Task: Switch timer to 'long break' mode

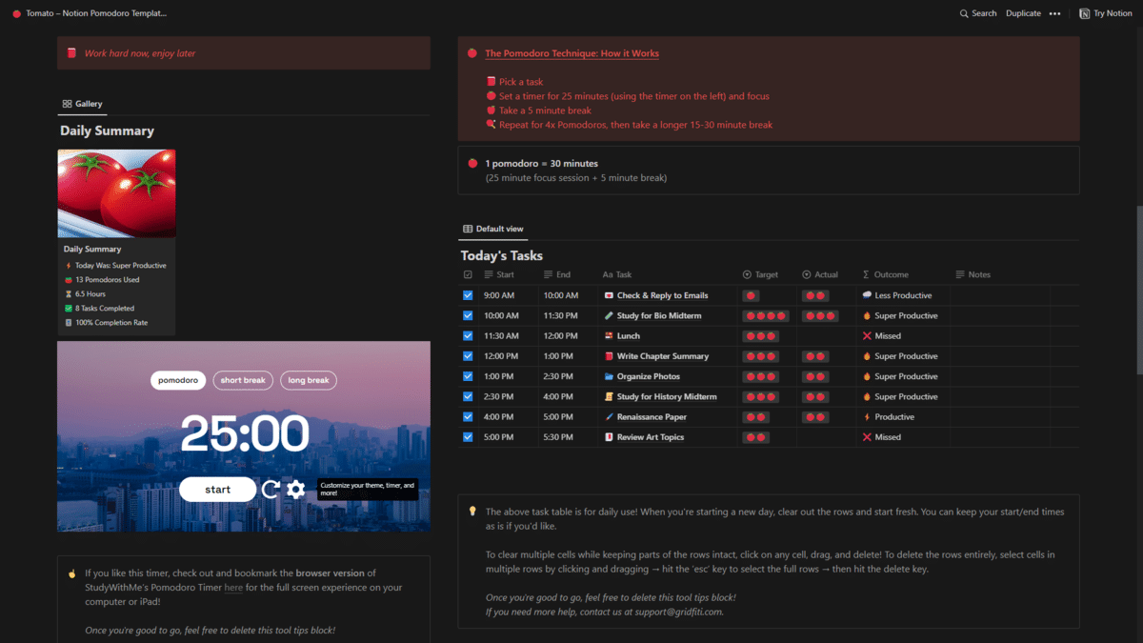Action: 309,380
